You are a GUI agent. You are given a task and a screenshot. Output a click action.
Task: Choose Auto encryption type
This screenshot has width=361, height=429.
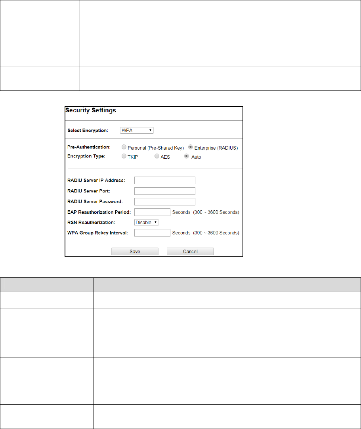(x=186, y=156)
